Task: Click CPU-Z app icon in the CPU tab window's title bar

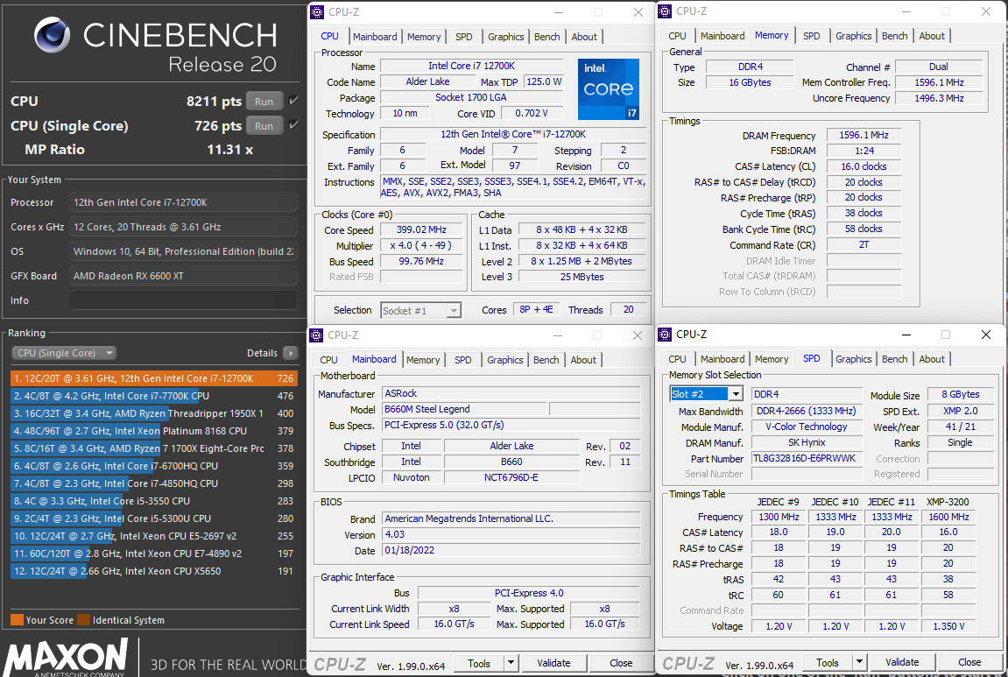Action: [317, 12]
